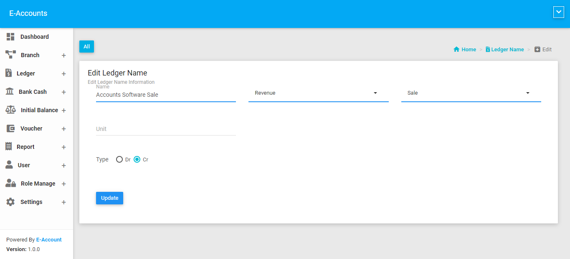Open the User menu item
Screen dimensions: 570x259
click(x=24, y=165)
